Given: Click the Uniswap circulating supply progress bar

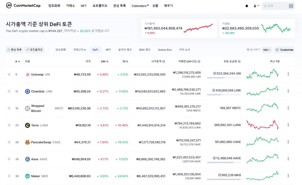Looking at the screenshot, I should point(224,78).
